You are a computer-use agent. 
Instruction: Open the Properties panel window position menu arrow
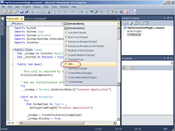(165, 58)
